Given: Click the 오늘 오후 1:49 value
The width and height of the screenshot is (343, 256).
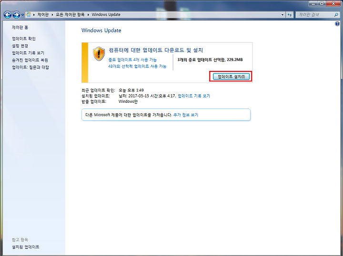Looking at the screenshot, I should 131,90.
